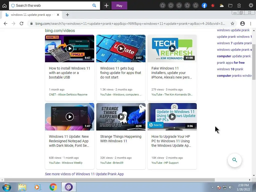Show hidden system tray icons arrow
256x192 pixels.
[212, 187]
